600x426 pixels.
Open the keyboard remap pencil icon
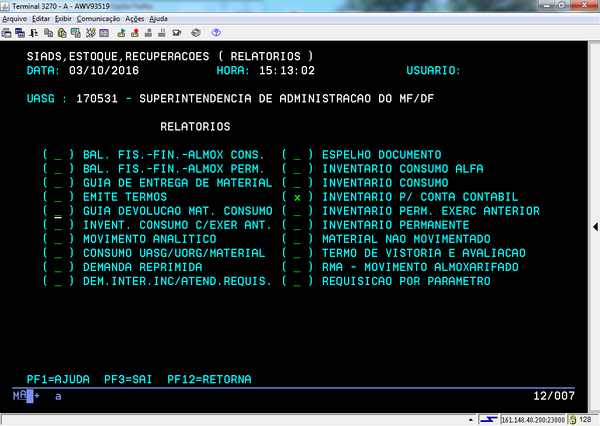point(90,33)
